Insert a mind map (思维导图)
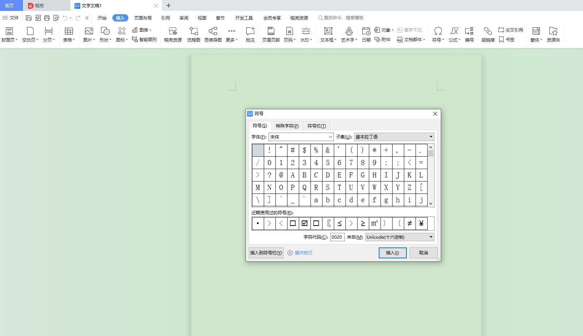This screenshot has height=336, width=583. coord(213,35)
